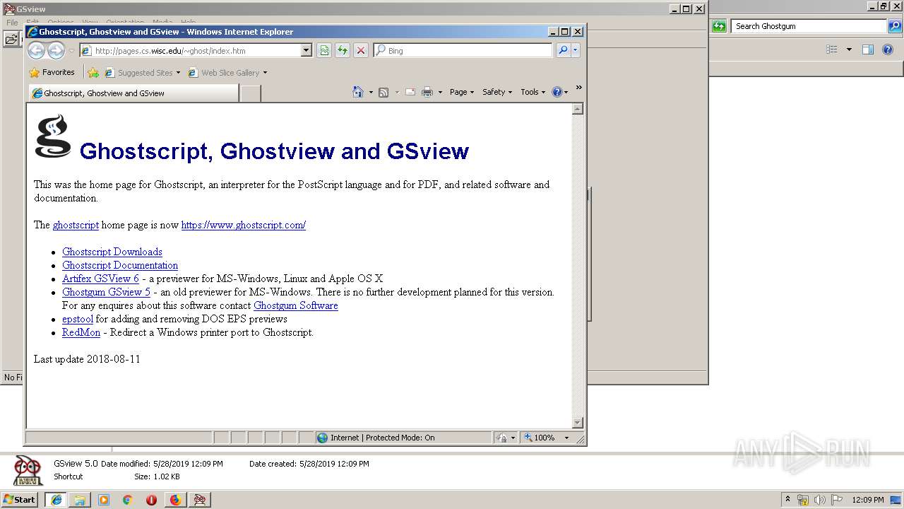Click the Windows Explorer folder taskbar icon
Screen dimensions: 904x509
pyautogui.click(x=80, y=500)
